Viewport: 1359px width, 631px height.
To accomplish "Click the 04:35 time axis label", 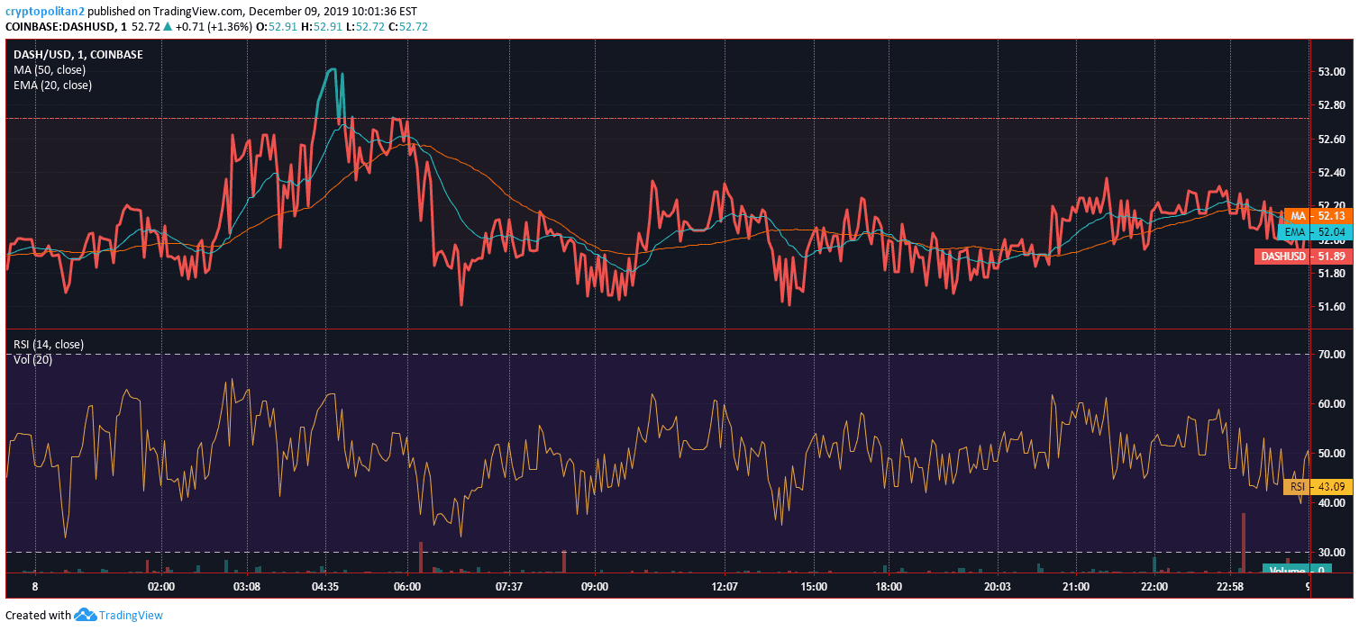I will point(324,587).
